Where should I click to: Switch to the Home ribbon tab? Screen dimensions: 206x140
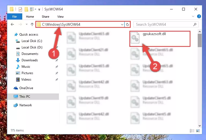[30, 17]
